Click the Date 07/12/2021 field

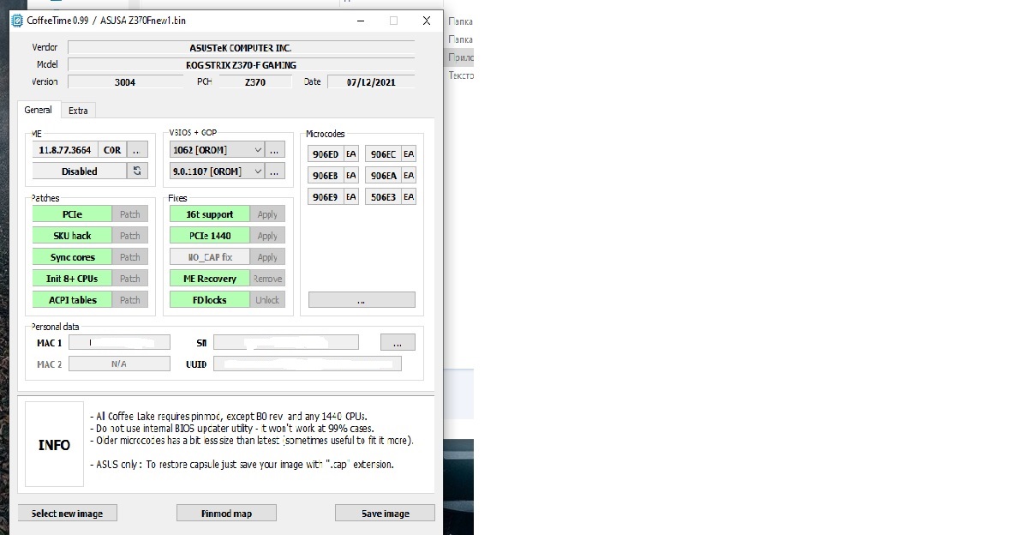(x=370, y=81)
